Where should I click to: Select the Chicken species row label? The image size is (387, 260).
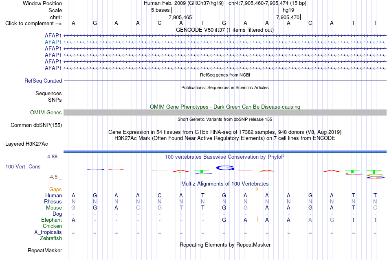(x=52, y=226)
